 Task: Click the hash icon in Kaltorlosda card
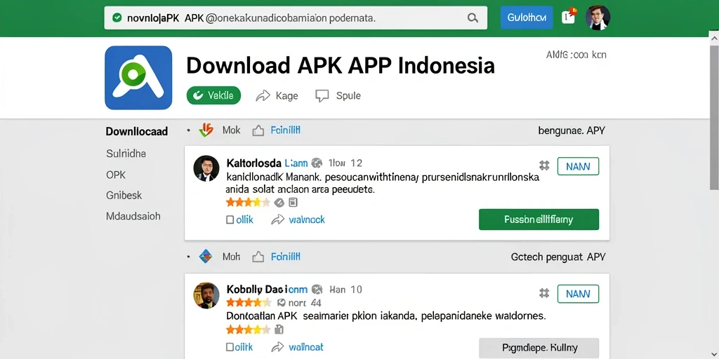(x=544, y=165)
